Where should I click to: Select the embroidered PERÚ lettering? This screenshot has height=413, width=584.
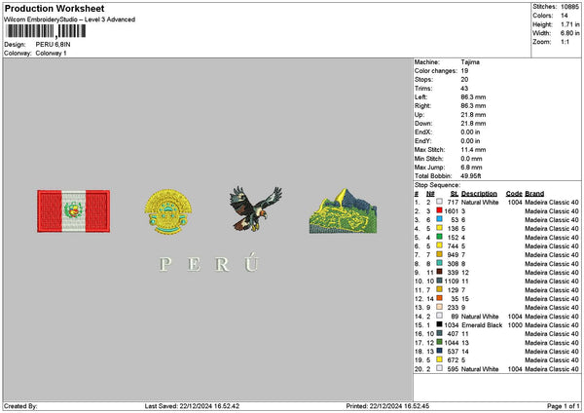pyautogui.click(x=209, y=262)
